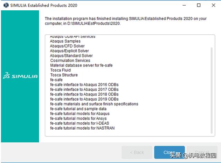The height and width of the screenshot is (163, 221).
Task: Select 'fe-safe tutorial models for Abaqus'
Action: 80,113
